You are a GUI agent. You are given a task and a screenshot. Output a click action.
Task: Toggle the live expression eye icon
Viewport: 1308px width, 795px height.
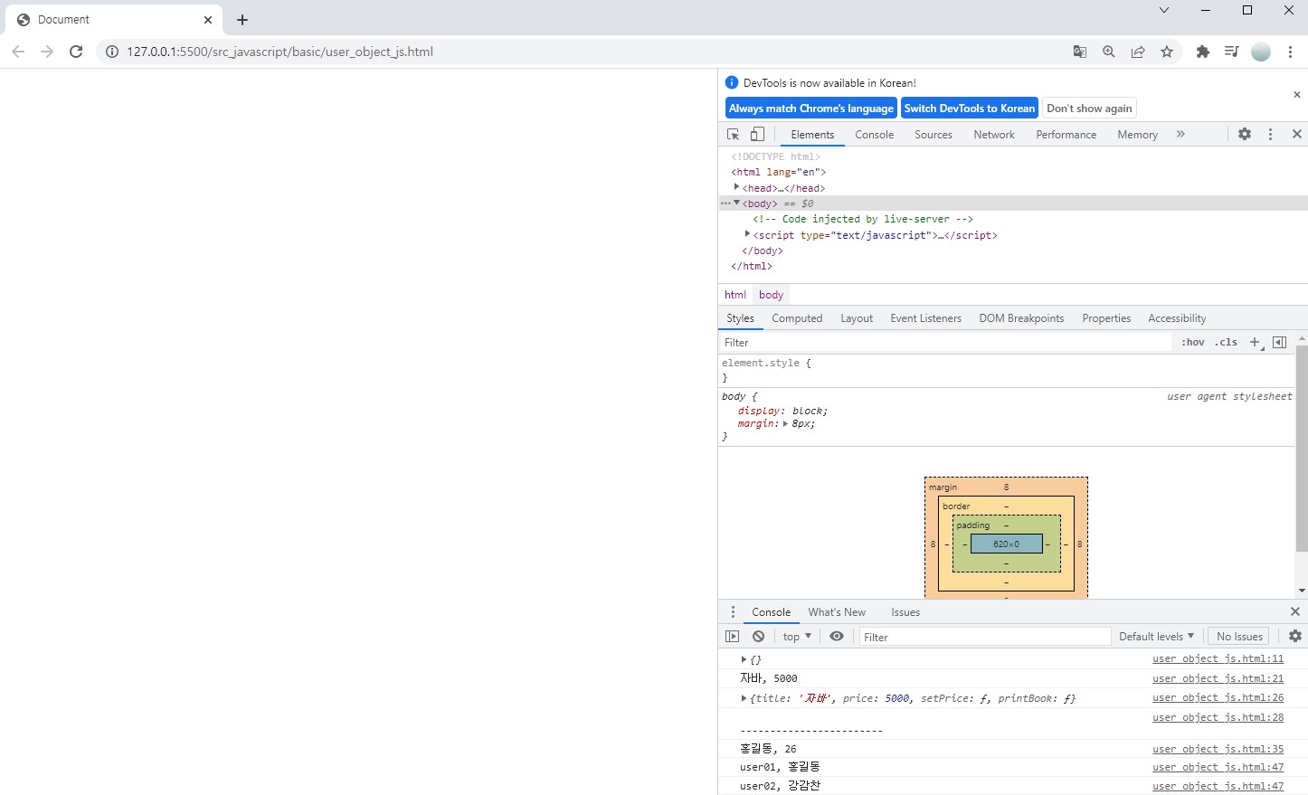coord(837,637)
